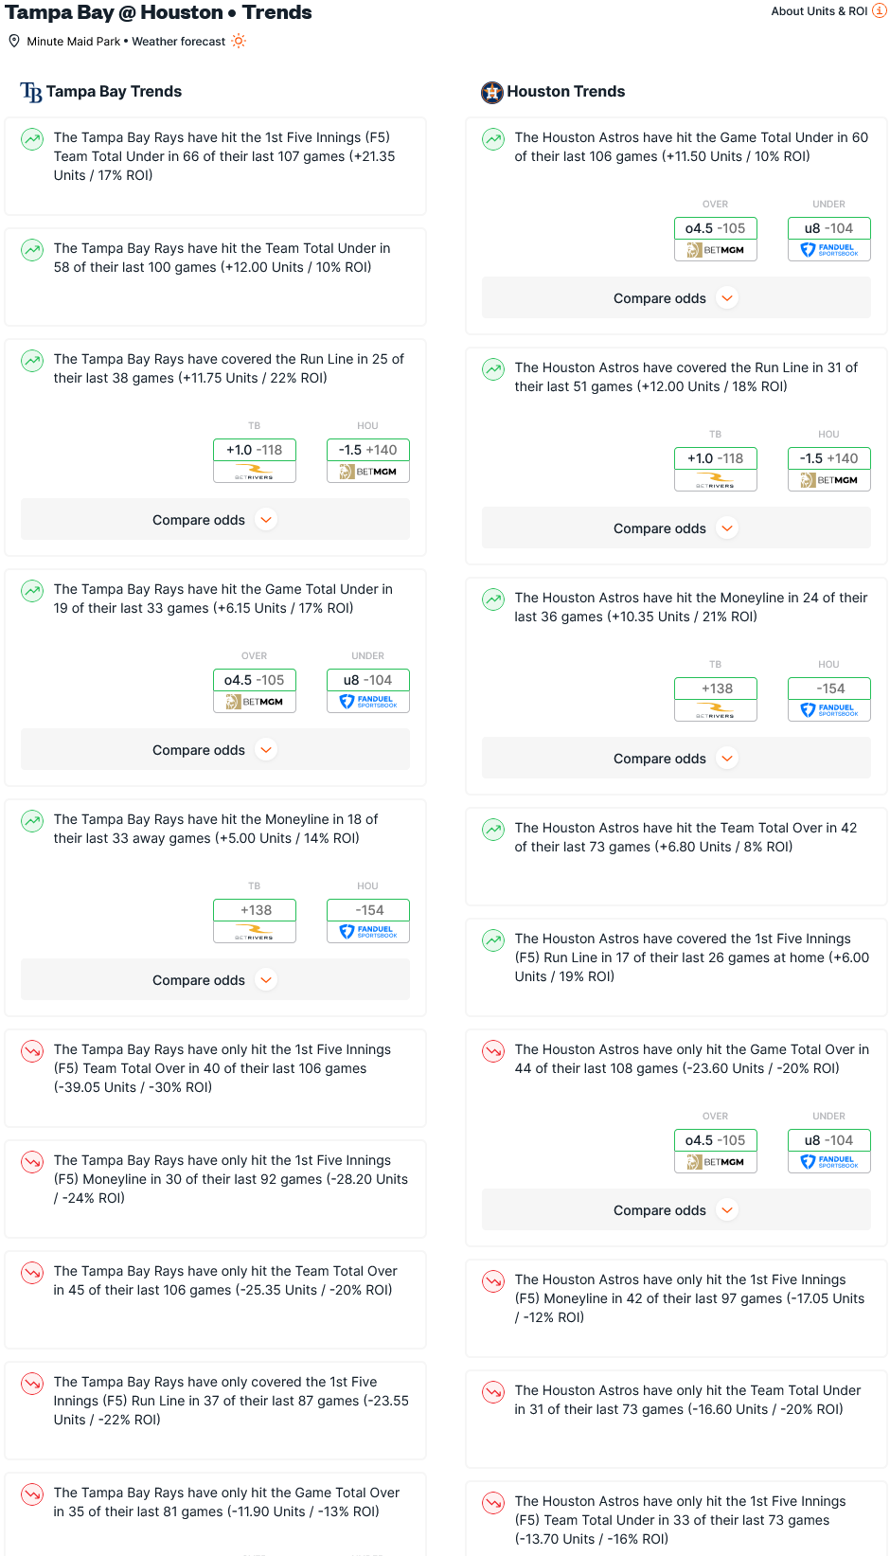
Task: Click the Minute Maid Park location pin icon
Action: 14,41
